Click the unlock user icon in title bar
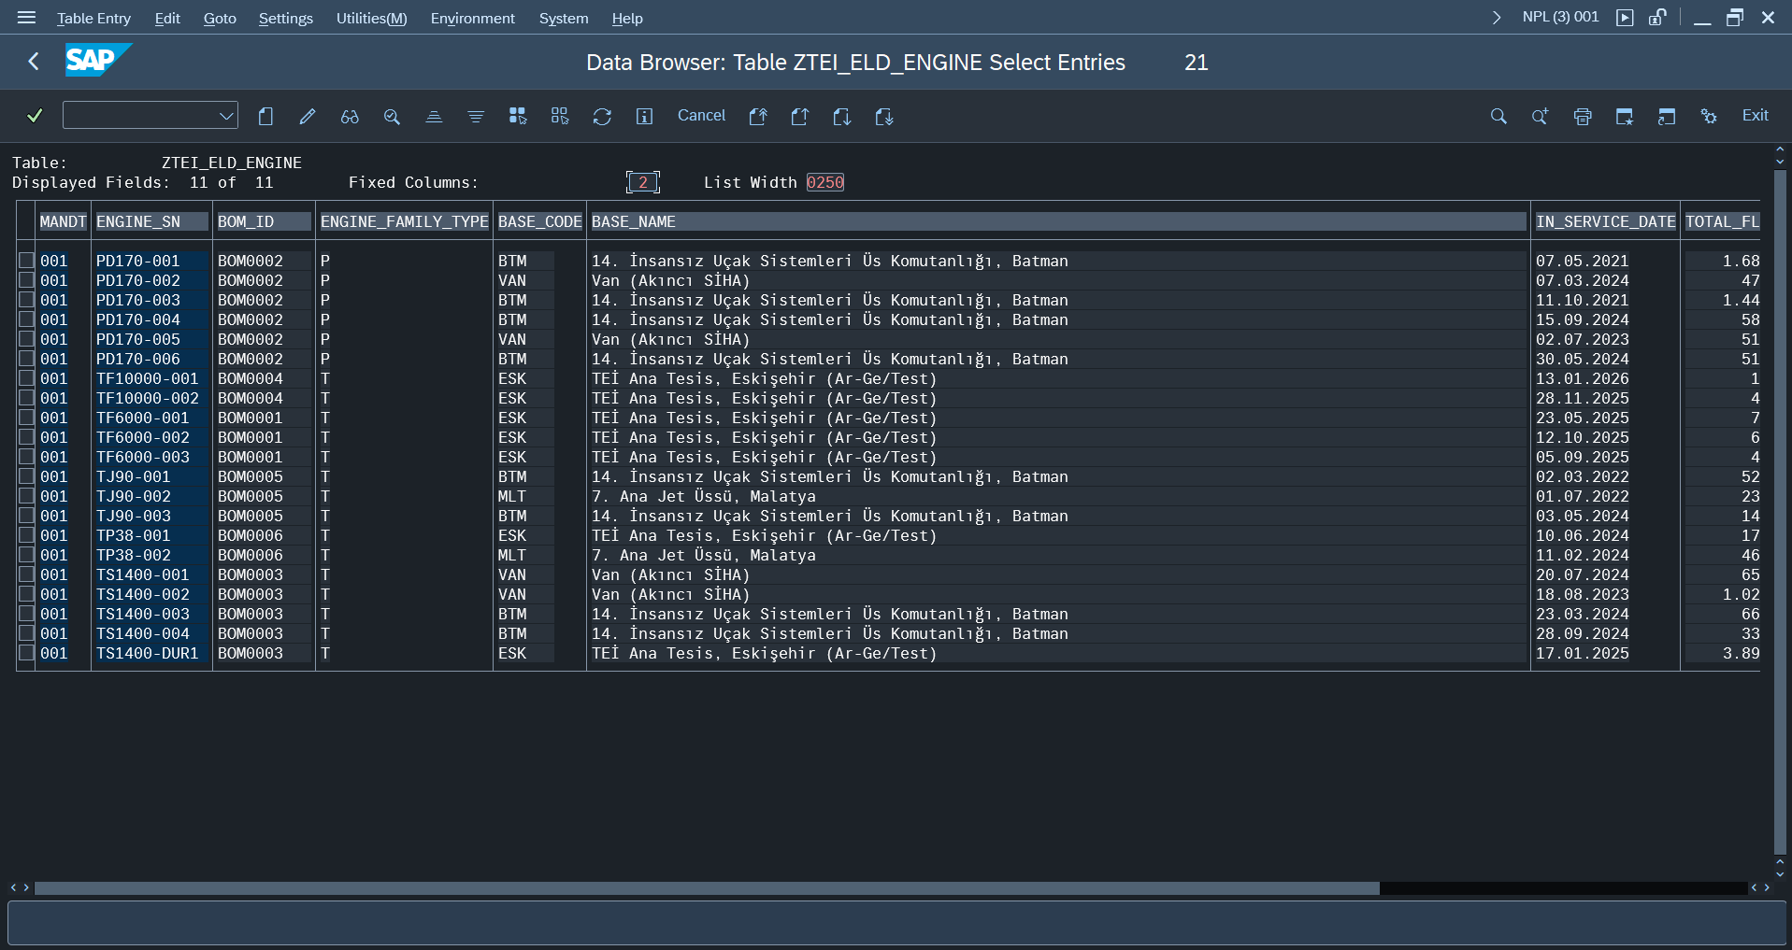 pos(1657,18)
